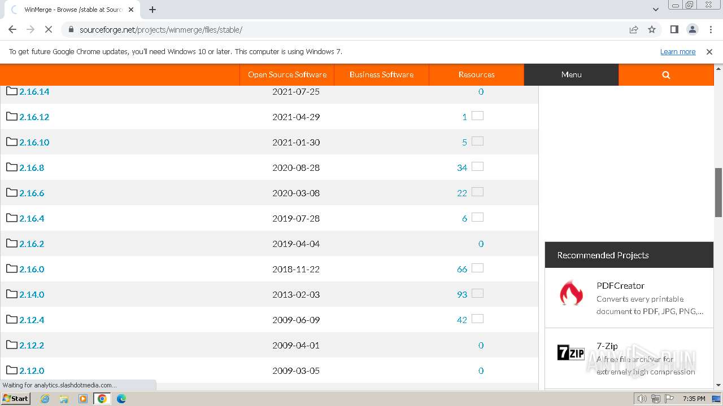Open the Chrome side panel icon
Viewport: 723px width, 406px height.
coord(674,29)
